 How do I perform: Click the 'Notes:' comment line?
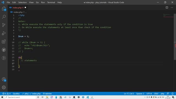(22, 21)
